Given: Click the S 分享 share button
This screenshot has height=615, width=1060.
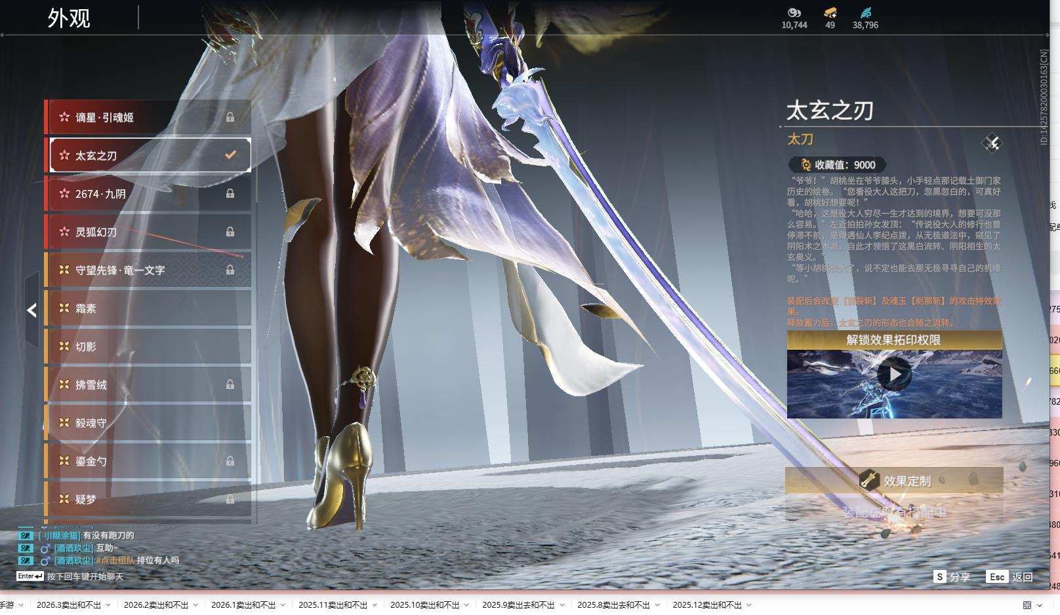Looking at the screenshot, I should [952, 577].
